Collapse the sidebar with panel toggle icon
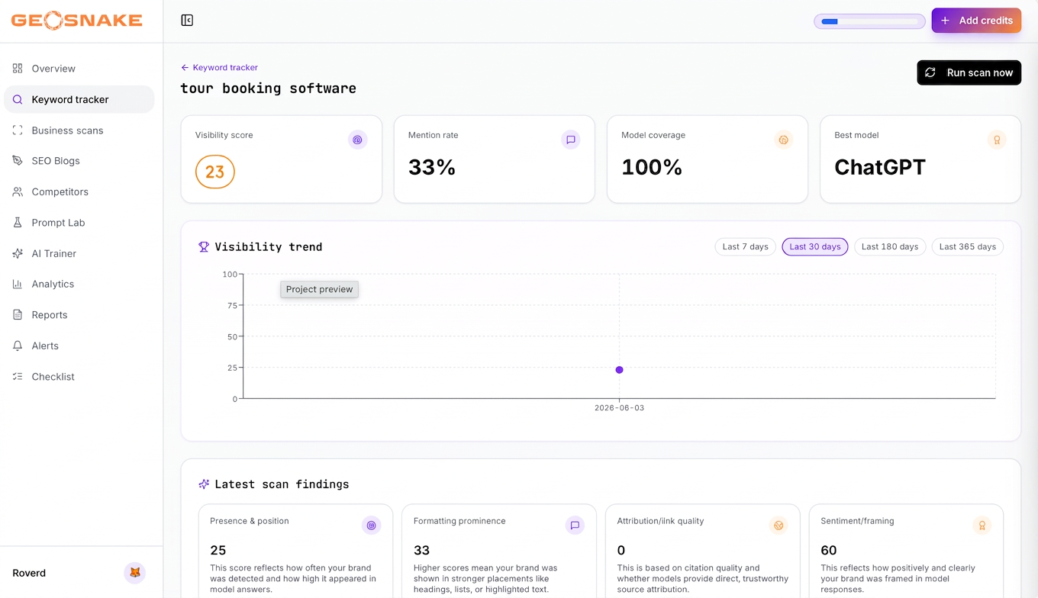The height and width of the screenshot is (598, 1038). pos(187,21)
